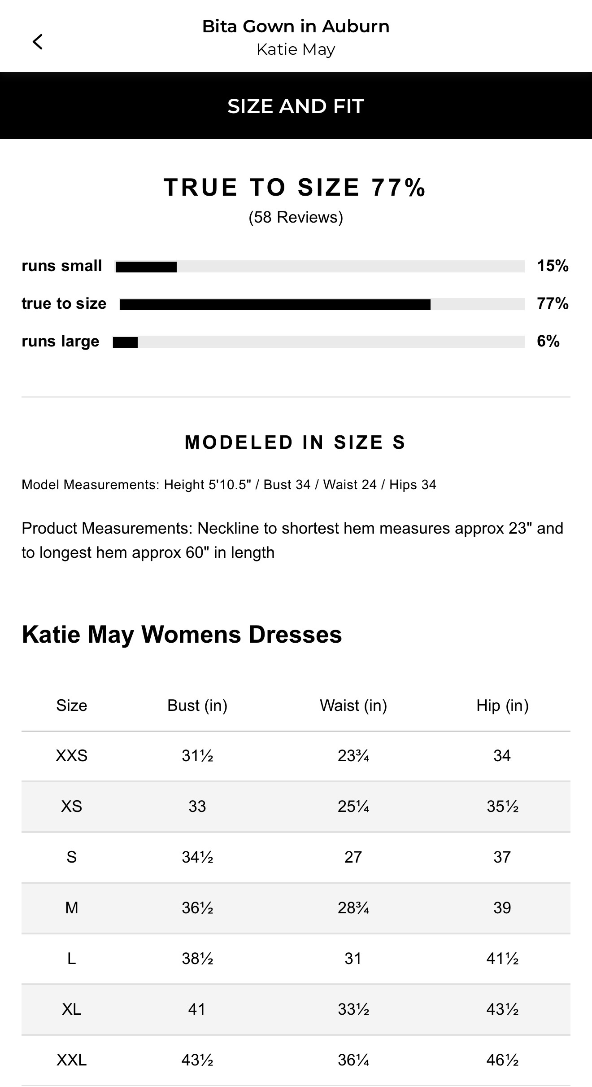Tap the TRUE TO SIZE 77% heading
The width and height of the screenshot is (592, 1087).
(295, 187)
